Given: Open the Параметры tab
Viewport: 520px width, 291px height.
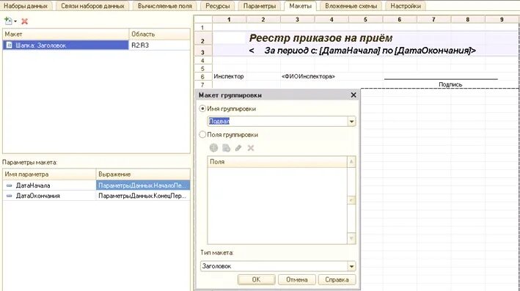Looking at the screenshot, I should click(x=260, y=6).
